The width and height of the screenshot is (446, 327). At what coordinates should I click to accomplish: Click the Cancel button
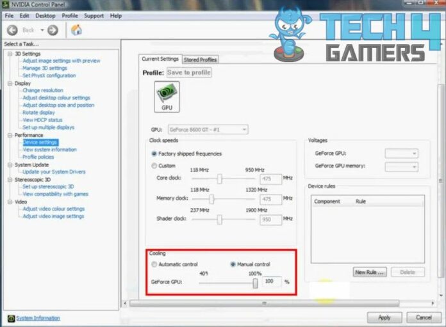[x=424, y=317]
